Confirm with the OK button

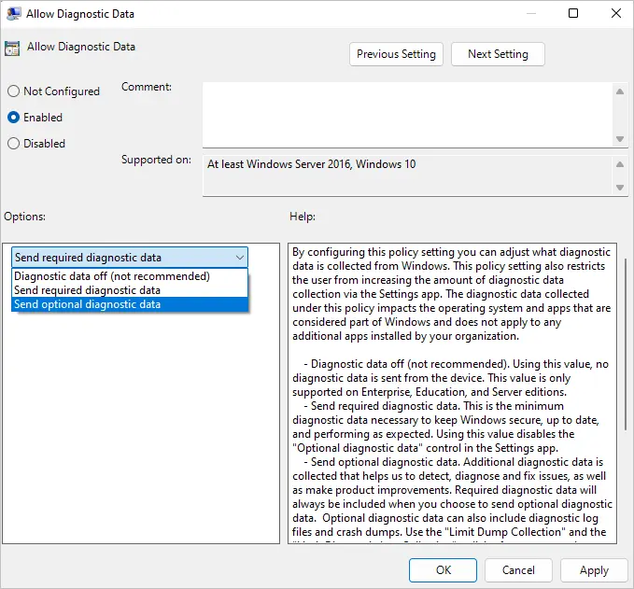point(443,570)
